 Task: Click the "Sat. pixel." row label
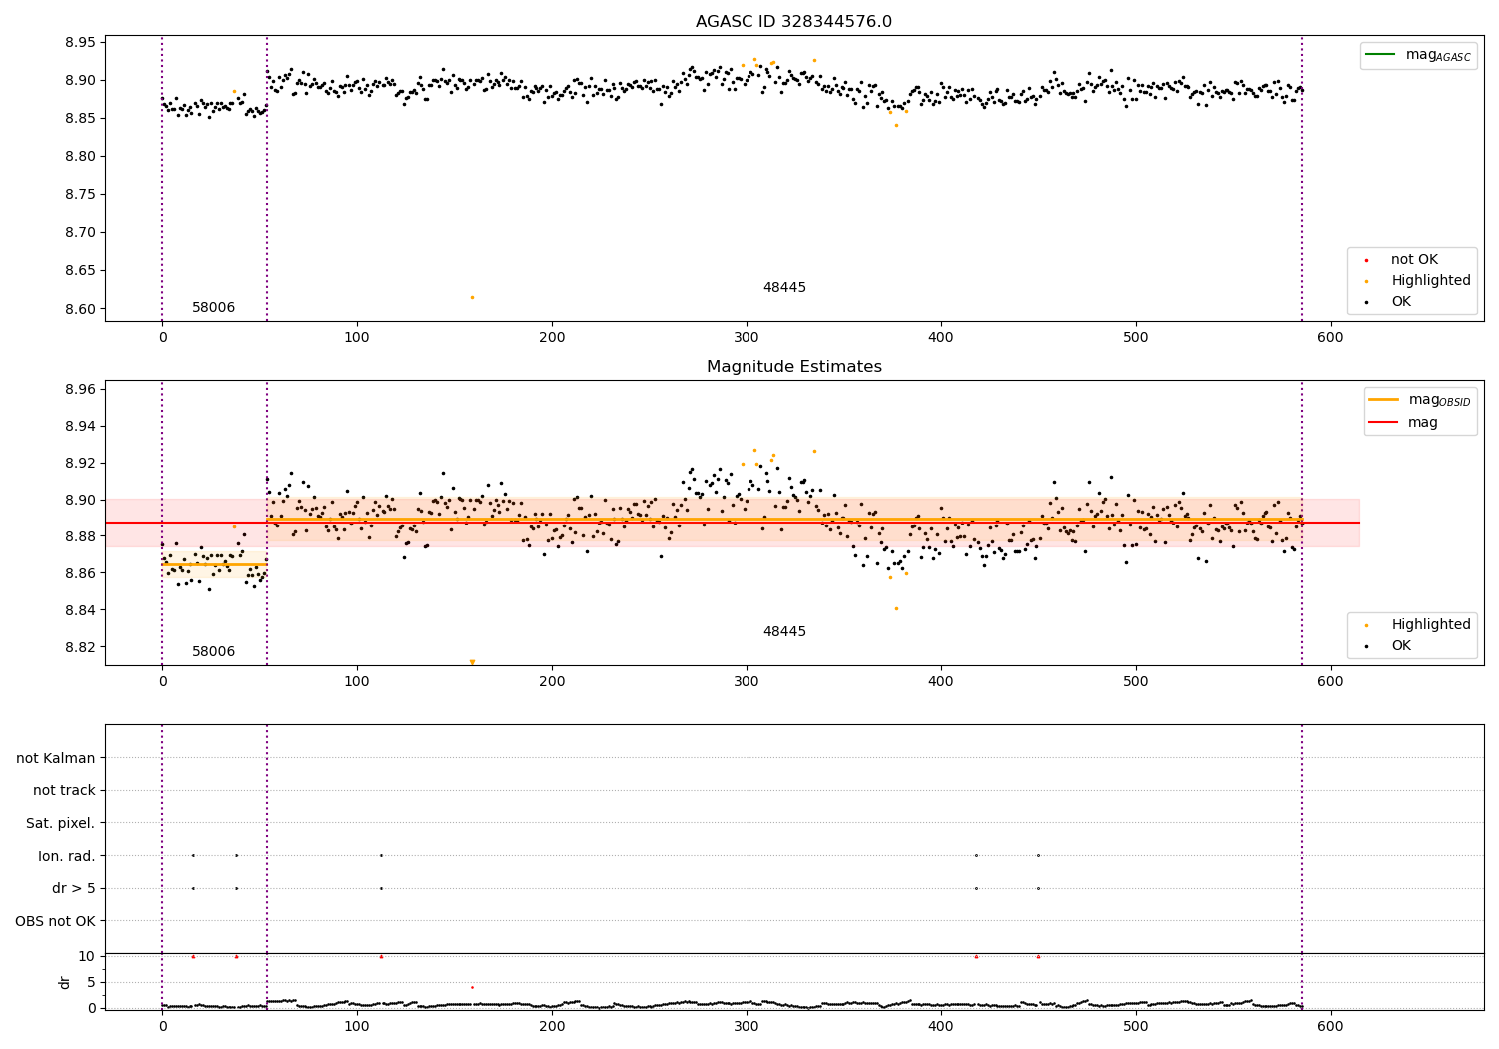click(x=61, y=824)
